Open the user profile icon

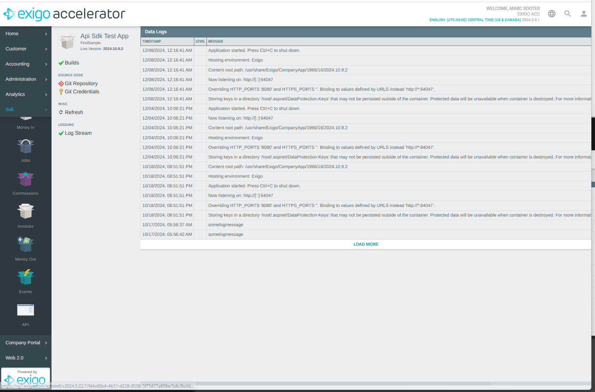click(584, 14)
